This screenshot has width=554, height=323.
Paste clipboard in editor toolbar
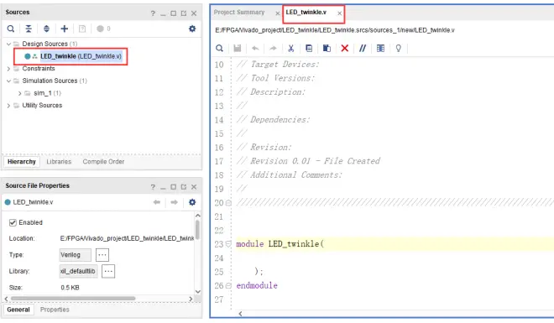(327, 49)
